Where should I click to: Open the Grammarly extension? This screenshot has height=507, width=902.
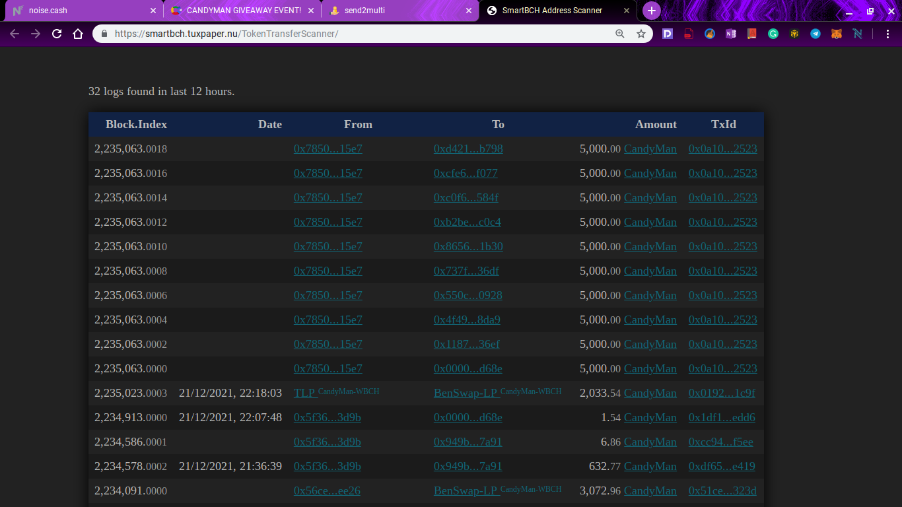[773, 34]
